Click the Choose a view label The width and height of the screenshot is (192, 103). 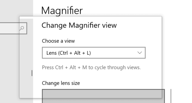[58, 41]
